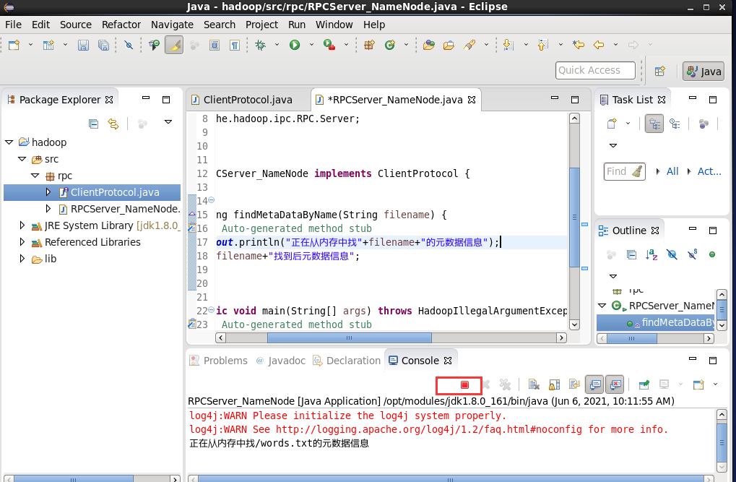Select findMetaDataByName in Outline
736x482 pixels.
[655, 323]
